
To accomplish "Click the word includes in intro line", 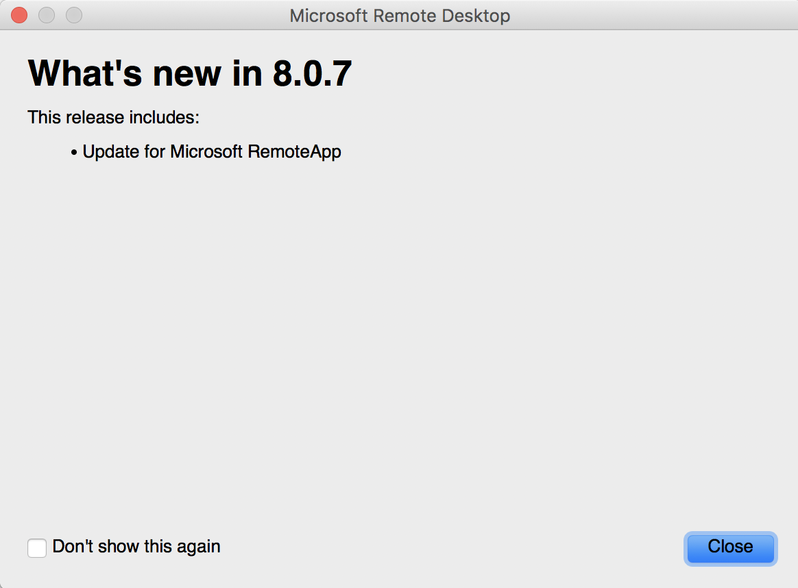I will click(164, 117).
